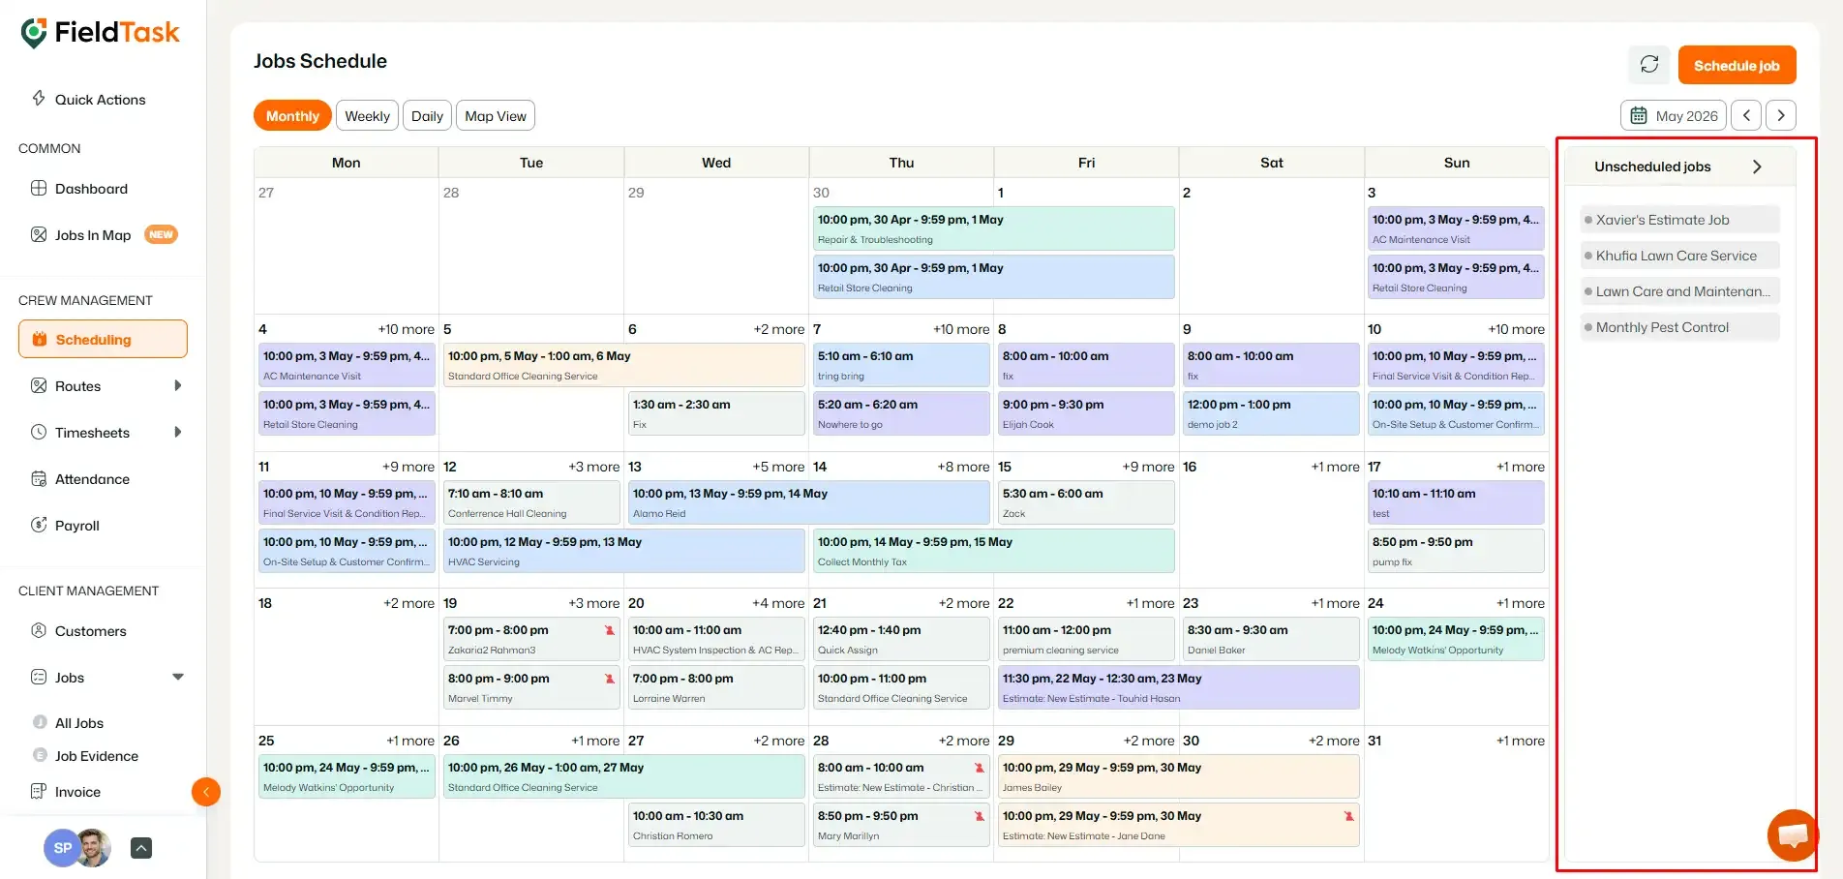Viewport: 1843px width, 879px height.
Task: Click red pin icon on Marvel Timmy job
Action: 609,679
